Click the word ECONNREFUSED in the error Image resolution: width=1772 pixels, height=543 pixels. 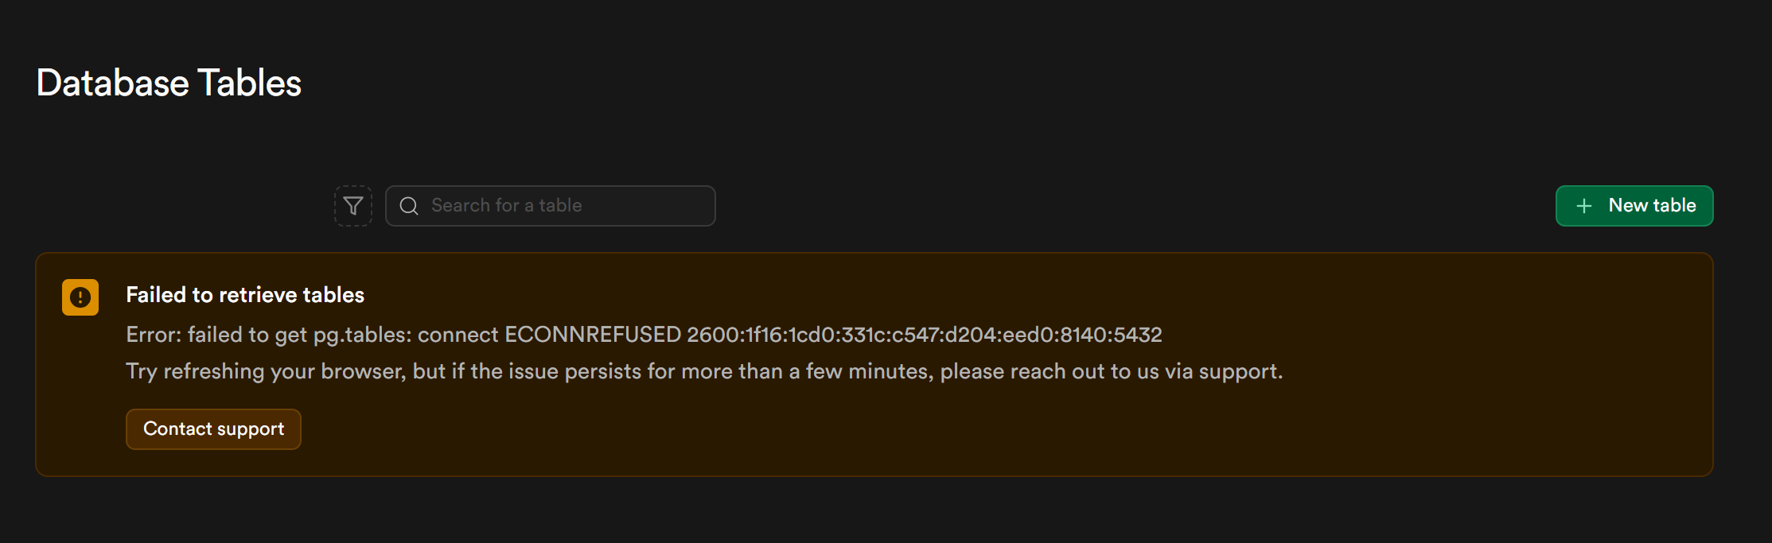[x=593, y=335]
